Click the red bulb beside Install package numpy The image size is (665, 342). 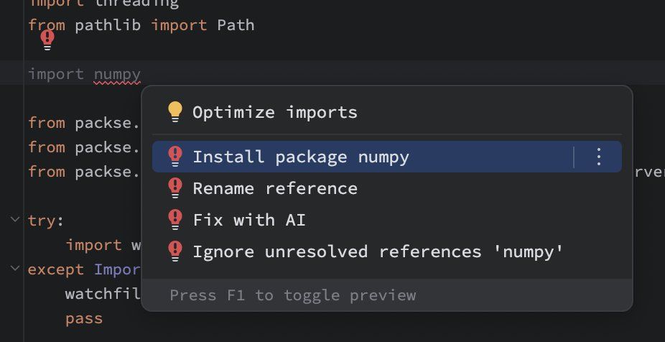(x=175, y=157)
